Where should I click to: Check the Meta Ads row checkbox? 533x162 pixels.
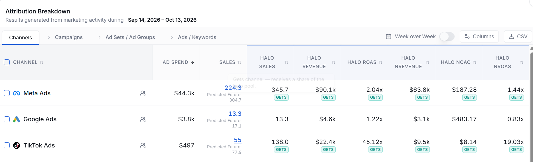pyautogui.click(x=7, y=93)
